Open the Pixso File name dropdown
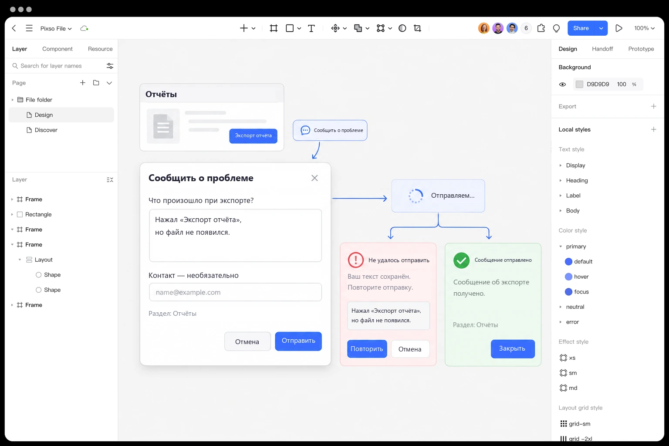Viewport: 669px width, 446px height. pyautogui.click(x=56, y=28)
